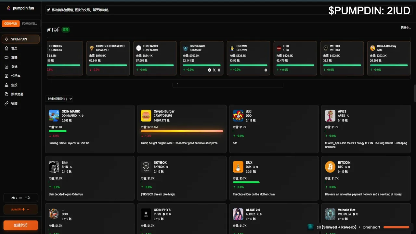
Task: Click the 'TheChosenDux on the Mother chain.' description
Action: click(x=254, y=194)
